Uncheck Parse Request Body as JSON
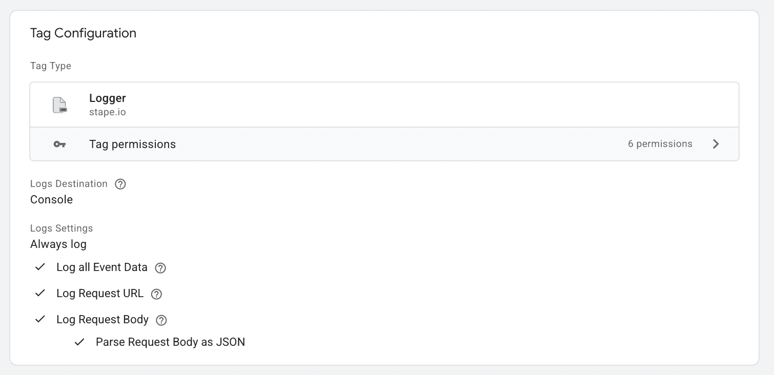774x375 pixels. click(x=78, y=341)
